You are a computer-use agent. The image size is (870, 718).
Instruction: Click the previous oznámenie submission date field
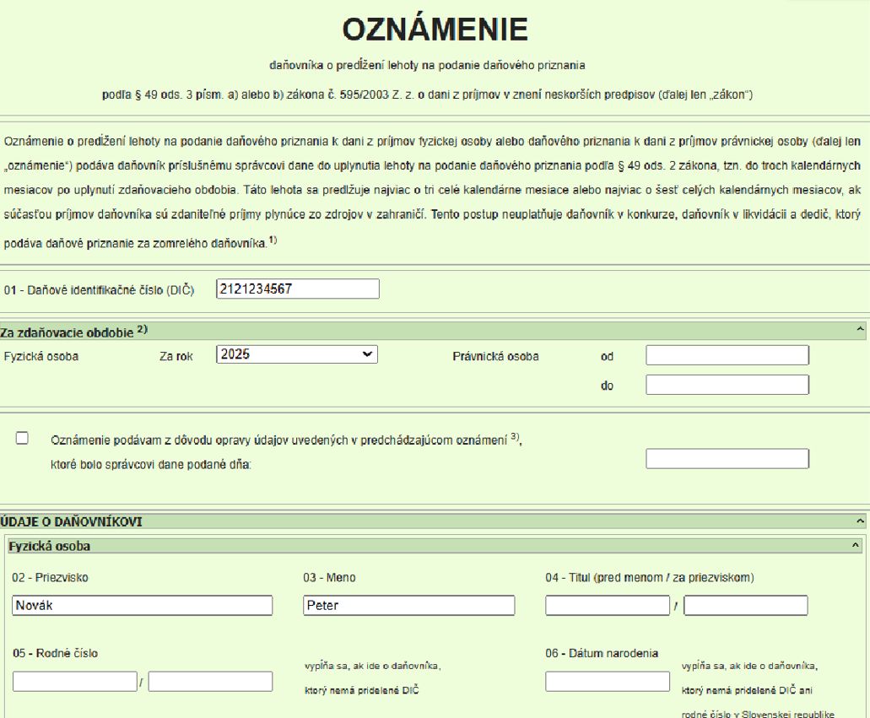(727, 459)
